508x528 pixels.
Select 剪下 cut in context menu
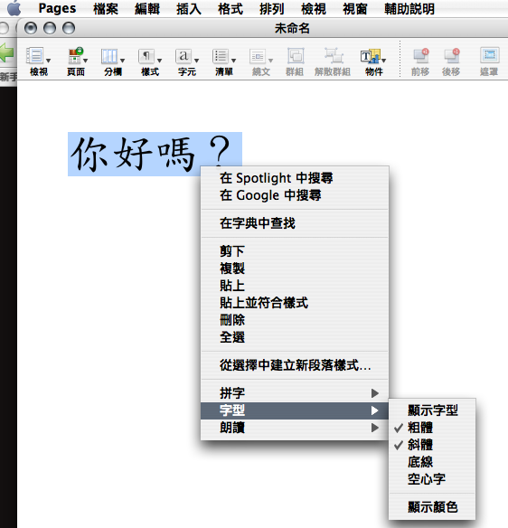pyautogui.click(x=295, y=250)
